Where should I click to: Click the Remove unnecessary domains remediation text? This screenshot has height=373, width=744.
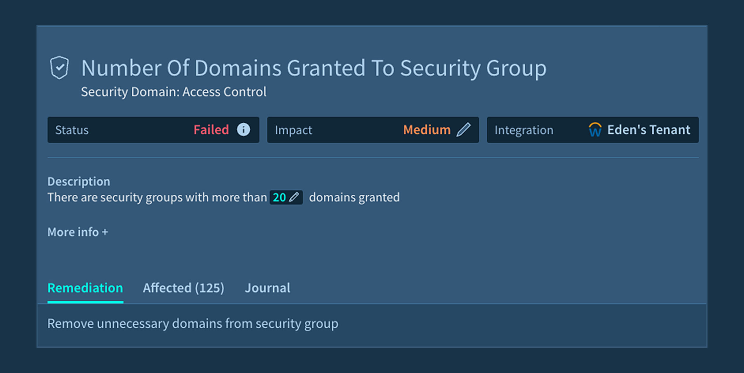[x=193, y=324]
